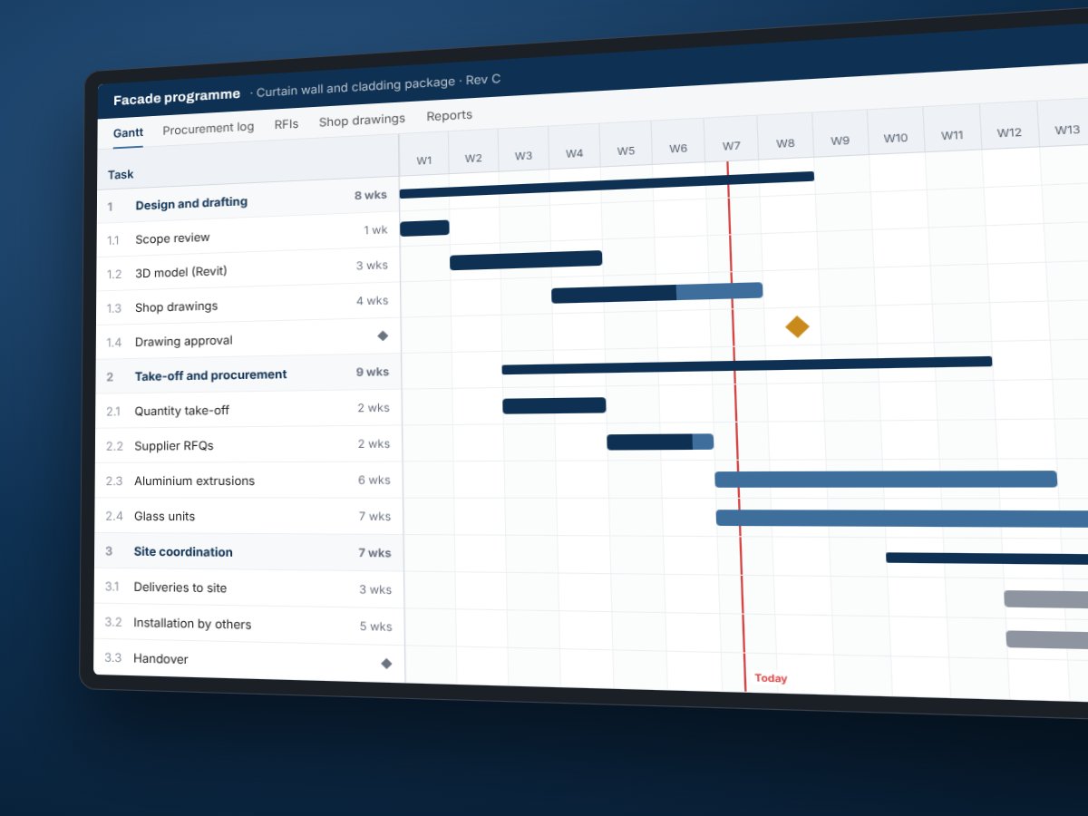
Task: Click the grey diamond icon in Drawing approval row
Action: coord(383,335)
